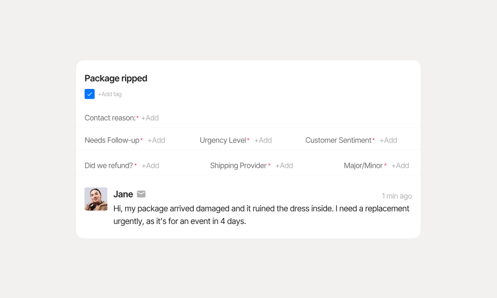
Task: Open Jane's profile photo
Action: point(96,199)
